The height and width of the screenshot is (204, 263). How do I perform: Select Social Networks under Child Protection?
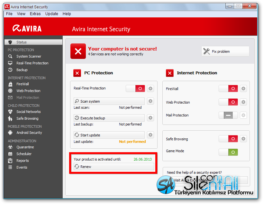tap(29, 112)
